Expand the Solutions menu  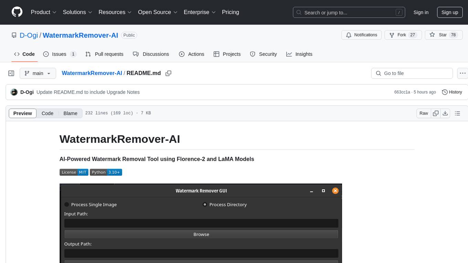pos(77,12)
